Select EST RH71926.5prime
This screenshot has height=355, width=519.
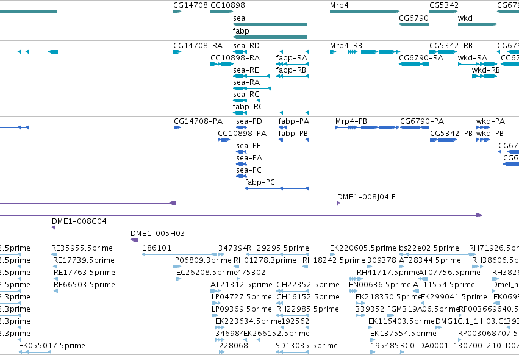[x=494, y=248]
